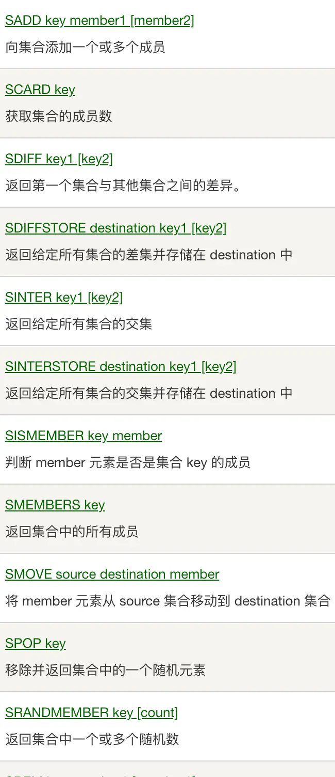The width and height of the screenshot is (335, 777).
Task: Click the SDIFFSTORE description mentioning 差集
Action: pyautogui.click(x=149, y=255)
